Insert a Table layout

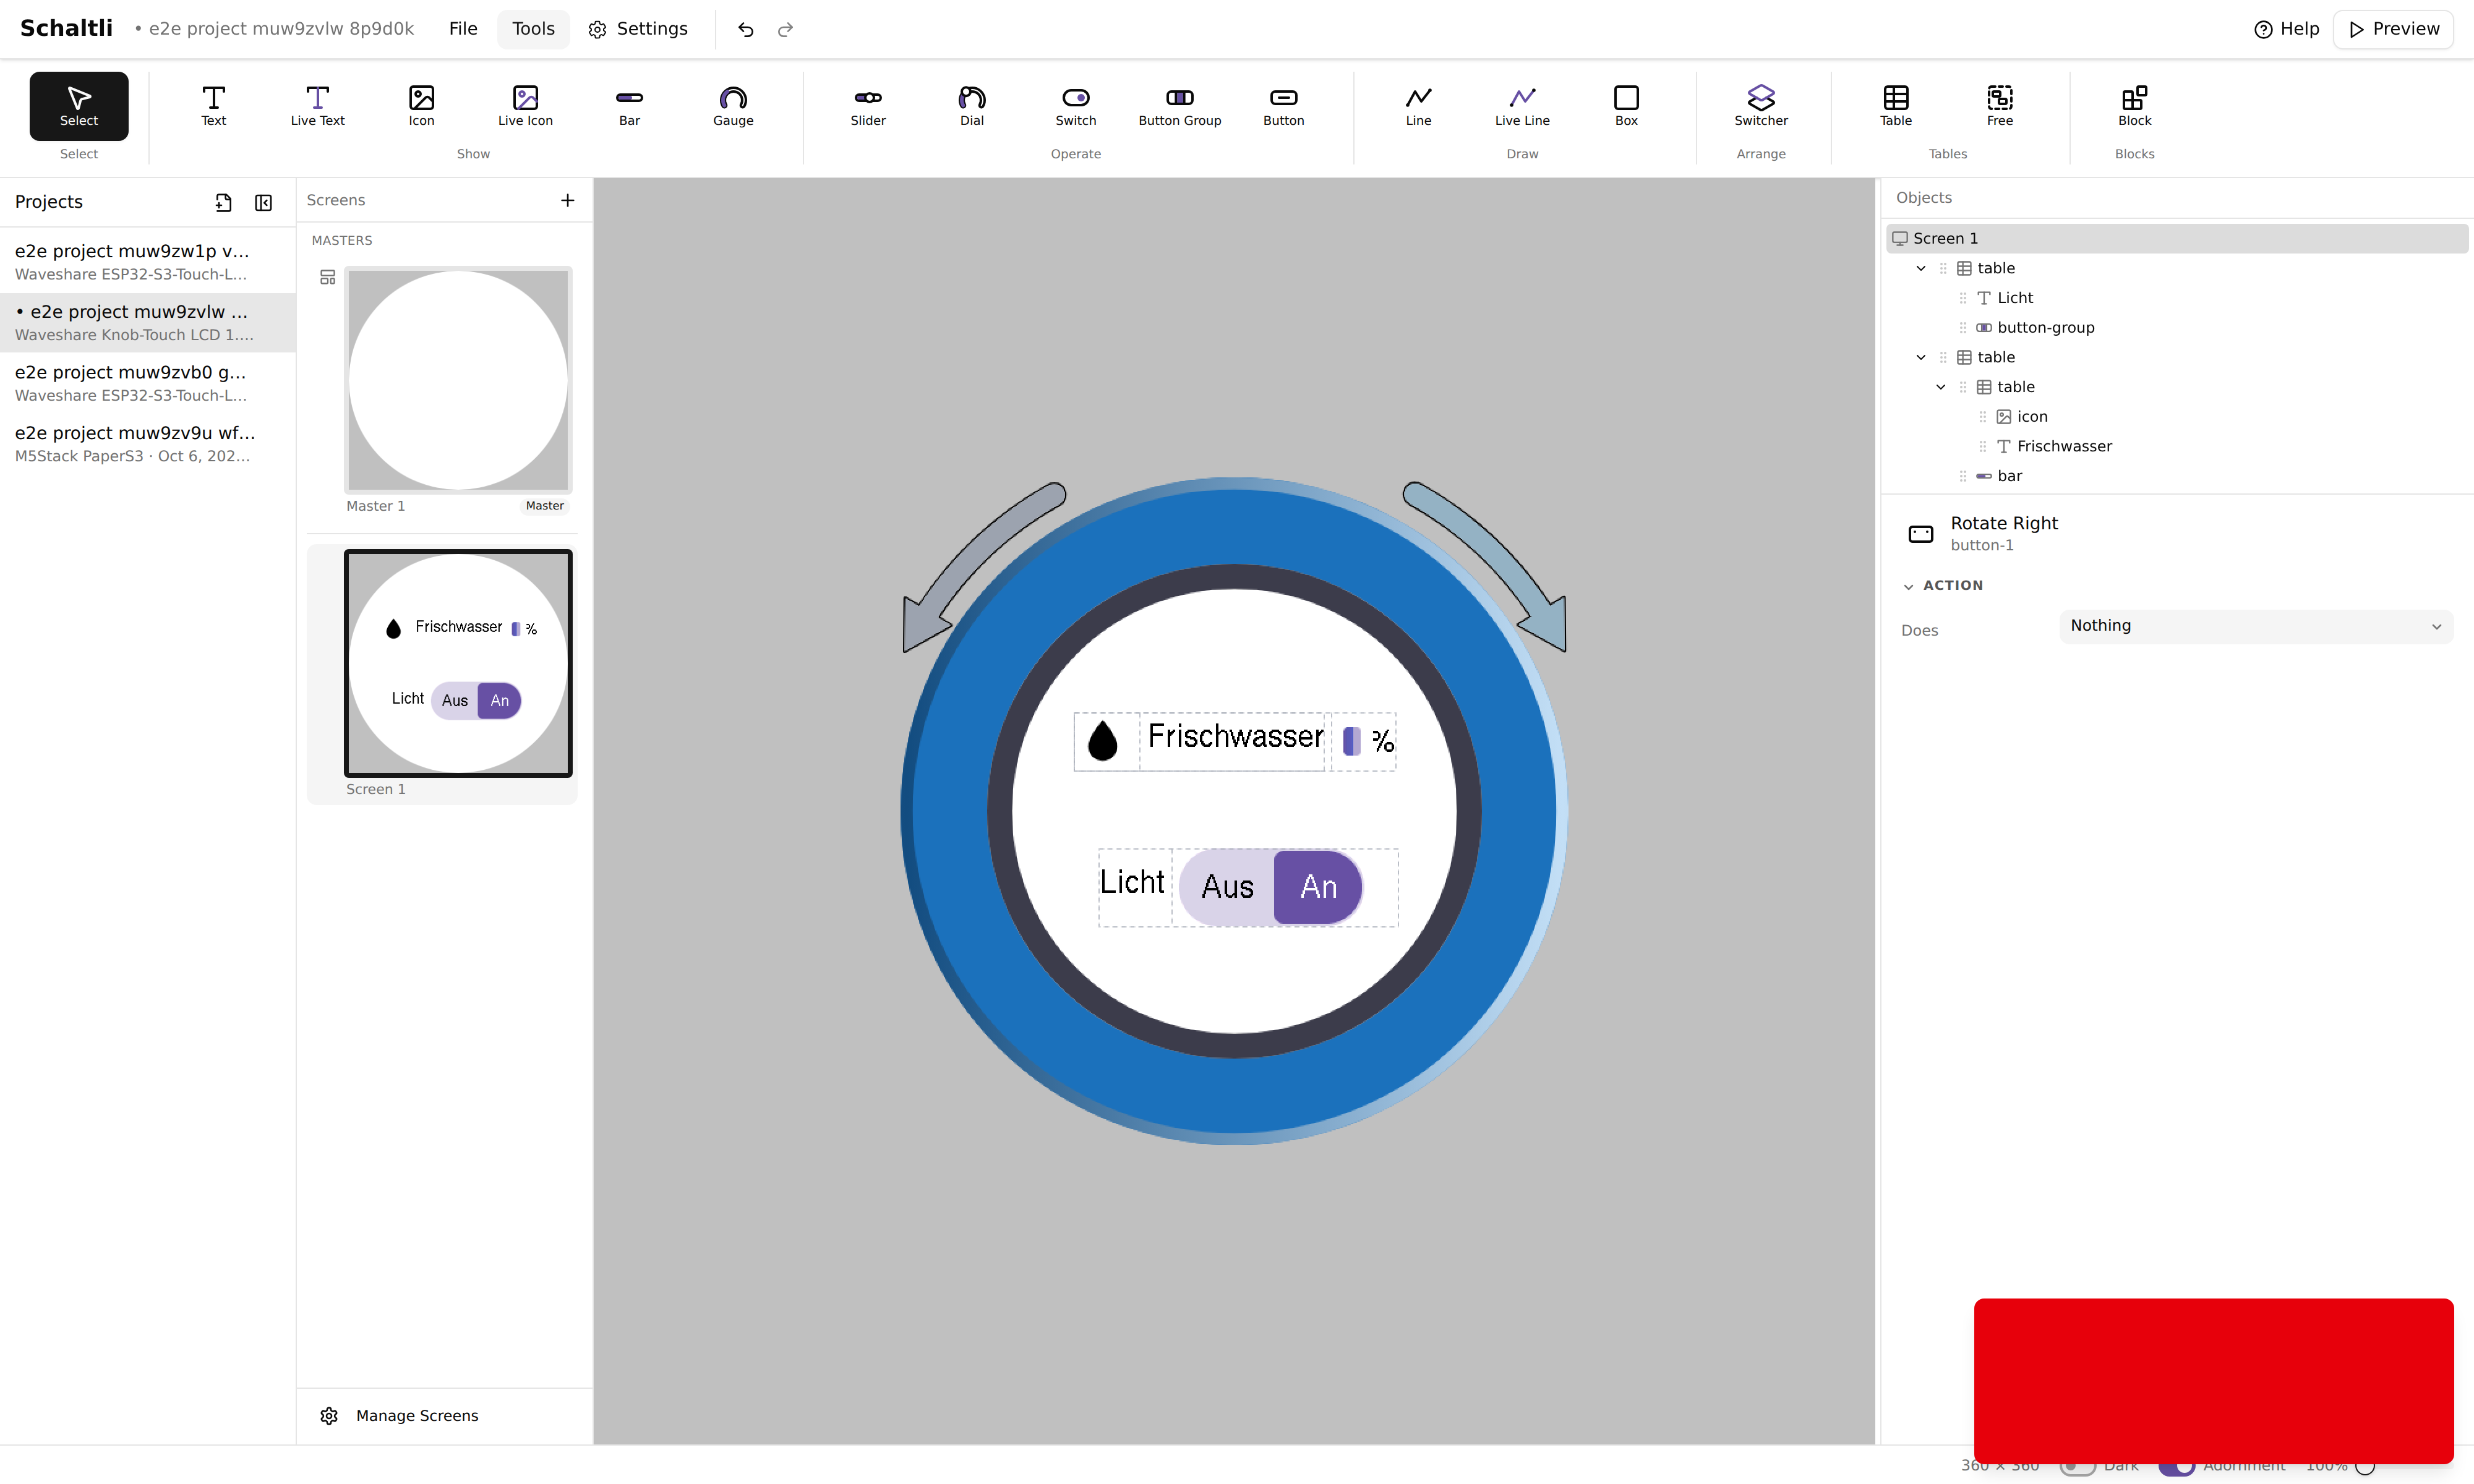(x=1896, y=106)
